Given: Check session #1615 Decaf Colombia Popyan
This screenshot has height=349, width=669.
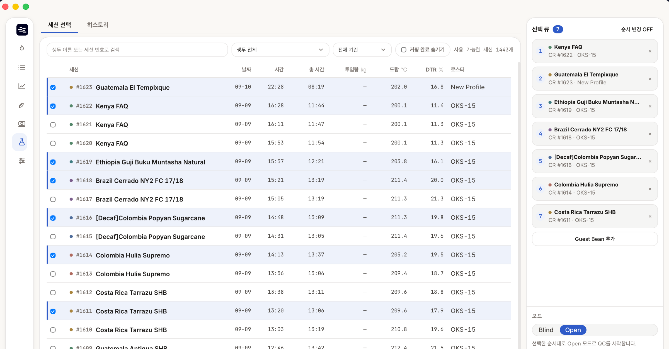Looking at the screenshot, I should 53,237.
